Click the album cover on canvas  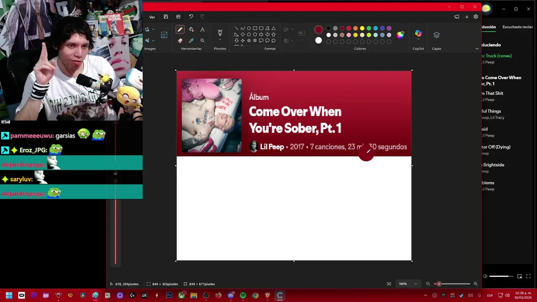pos(212,115)
